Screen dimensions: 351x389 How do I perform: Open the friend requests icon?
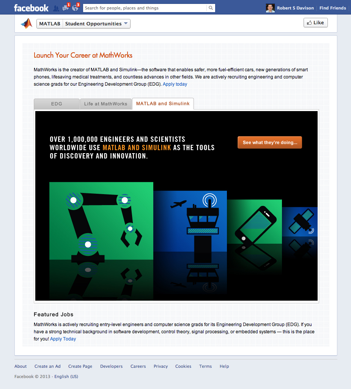[x=56, y=8]
